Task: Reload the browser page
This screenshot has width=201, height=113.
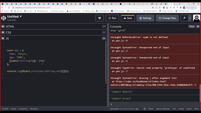Action: click(9, 8)
